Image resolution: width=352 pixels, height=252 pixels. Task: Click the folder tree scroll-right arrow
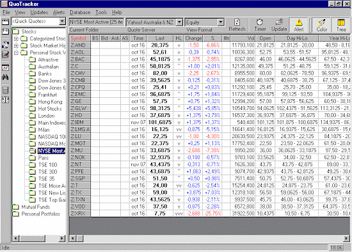click(62, 238)
